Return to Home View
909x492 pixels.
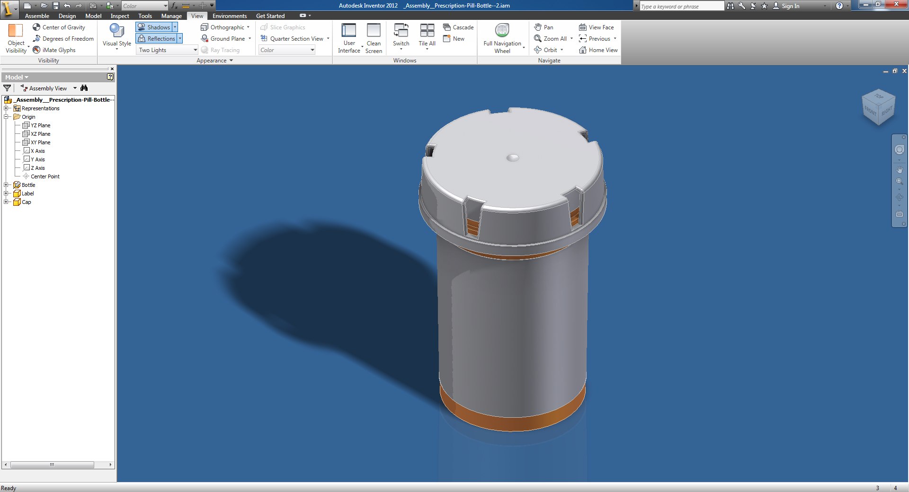(598, 50)
